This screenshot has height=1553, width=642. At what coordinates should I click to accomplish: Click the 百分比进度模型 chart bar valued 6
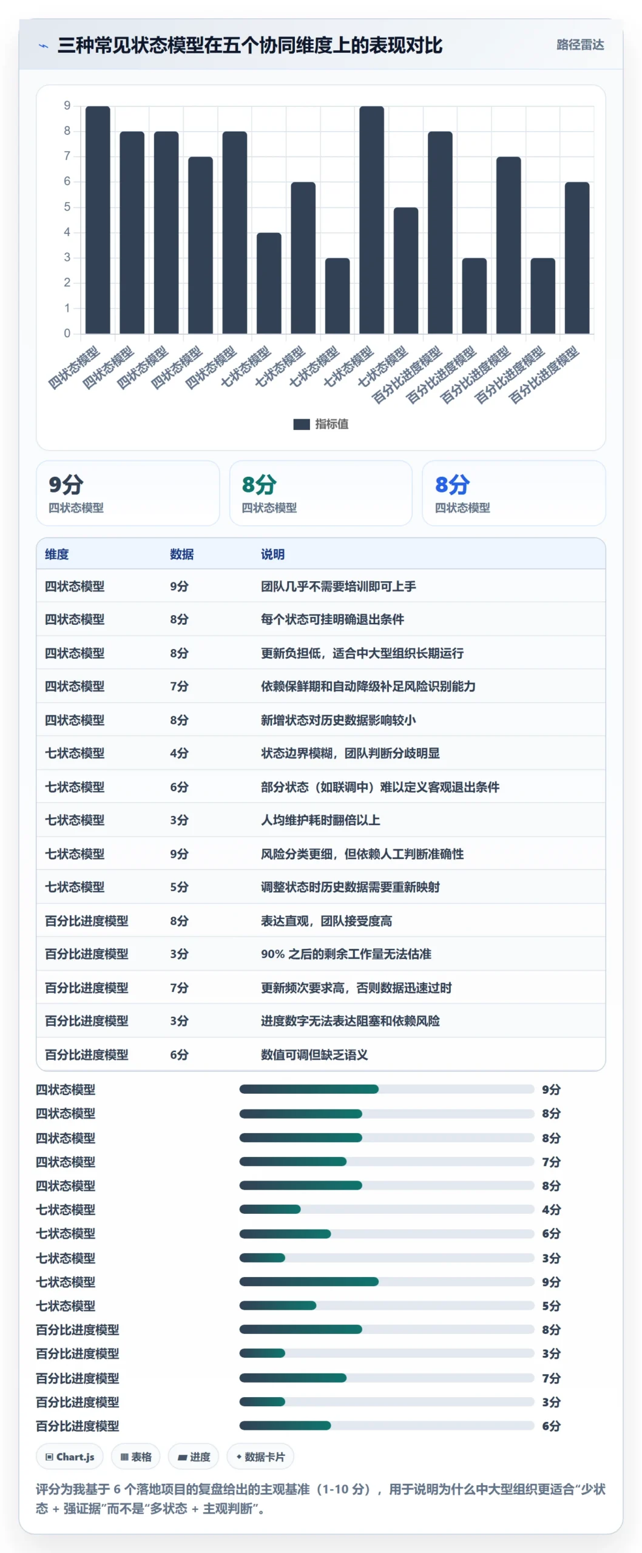577,258
